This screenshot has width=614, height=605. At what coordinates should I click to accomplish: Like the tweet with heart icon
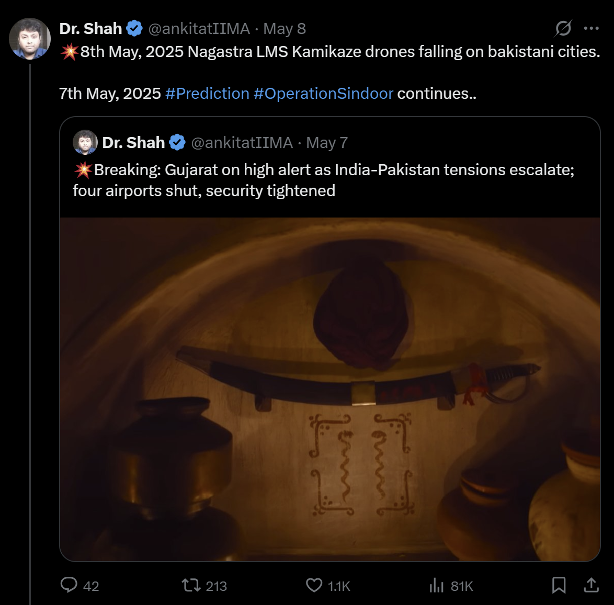[x=314, y=585]
